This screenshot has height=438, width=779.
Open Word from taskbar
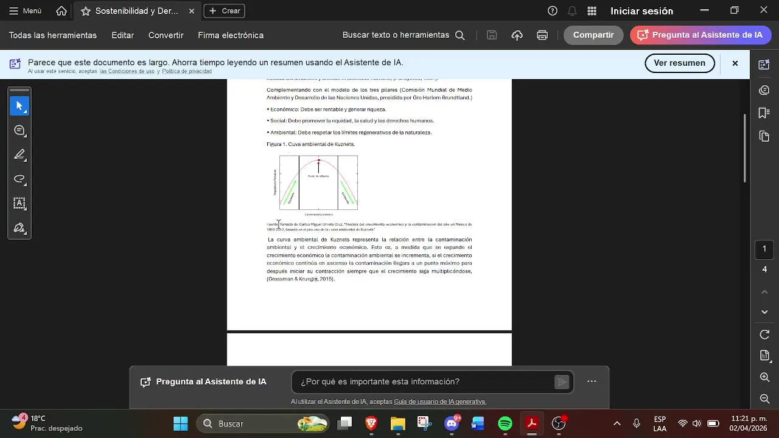coord(478,423)
